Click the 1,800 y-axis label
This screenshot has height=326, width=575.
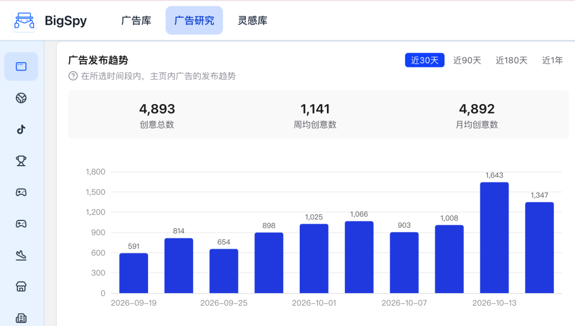click(95, 171)
